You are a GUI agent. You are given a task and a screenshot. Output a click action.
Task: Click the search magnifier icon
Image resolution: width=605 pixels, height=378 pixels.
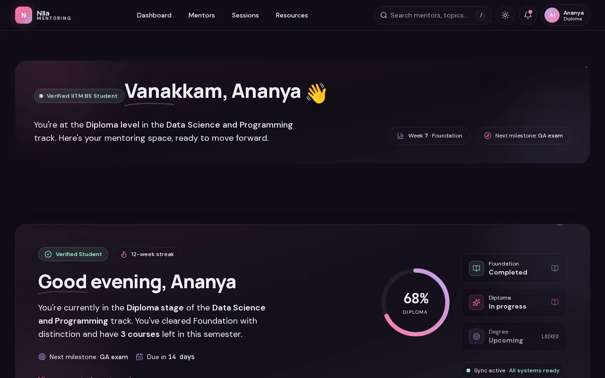384,15
